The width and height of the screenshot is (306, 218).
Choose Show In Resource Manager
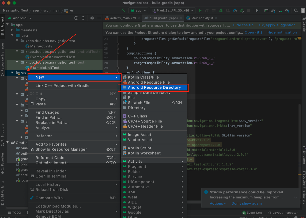pos(74,149)
